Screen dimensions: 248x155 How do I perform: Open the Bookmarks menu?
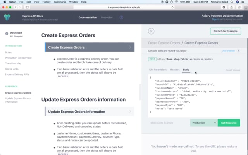coord(60,2)
